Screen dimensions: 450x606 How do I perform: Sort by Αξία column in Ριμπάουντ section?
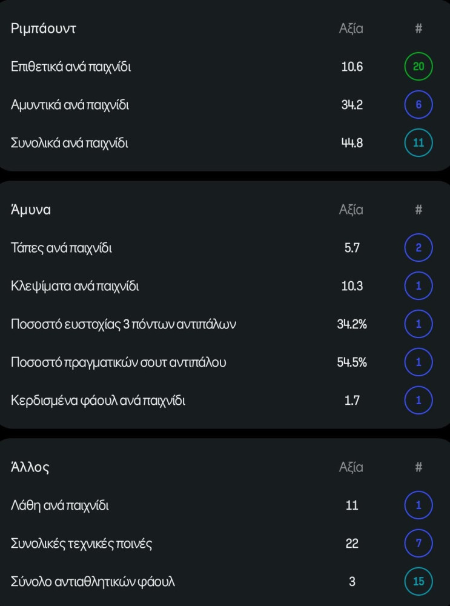(x=351, y=28)
